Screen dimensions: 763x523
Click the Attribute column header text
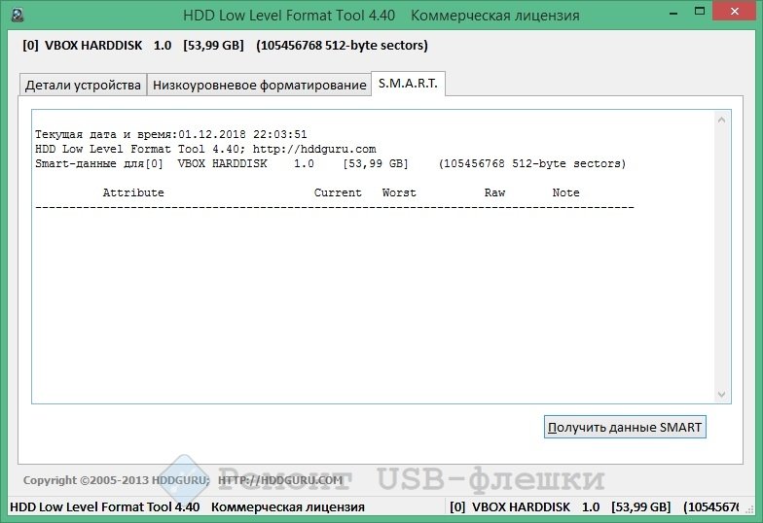tap(133, 192)
